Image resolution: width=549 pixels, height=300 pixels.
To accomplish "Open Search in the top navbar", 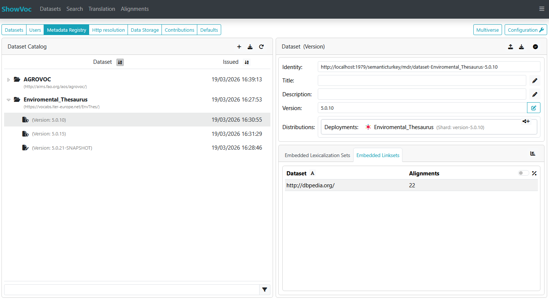I will (x=75, y=9).
